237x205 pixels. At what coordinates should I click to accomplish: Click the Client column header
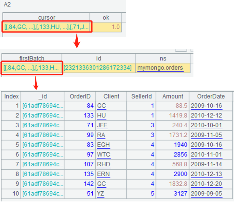click(x=111, y=96)
